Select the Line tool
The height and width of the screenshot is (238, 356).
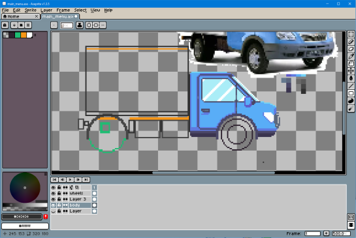click(x=351, y=86)
